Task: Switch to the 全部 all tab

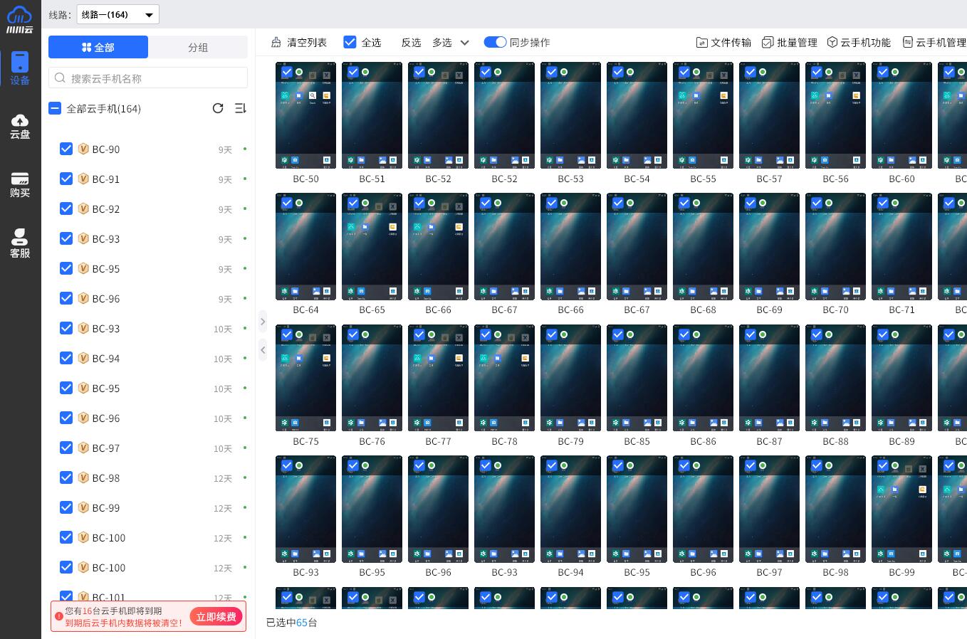Action: pos(98,47)
